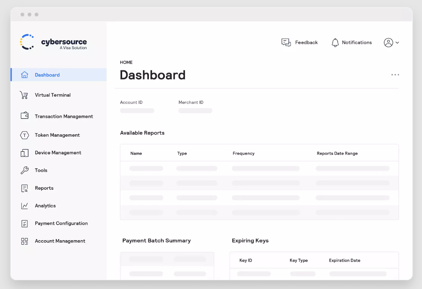
Task: Click the Transaction Management wallet icon
Action: [x=24, y=116]
